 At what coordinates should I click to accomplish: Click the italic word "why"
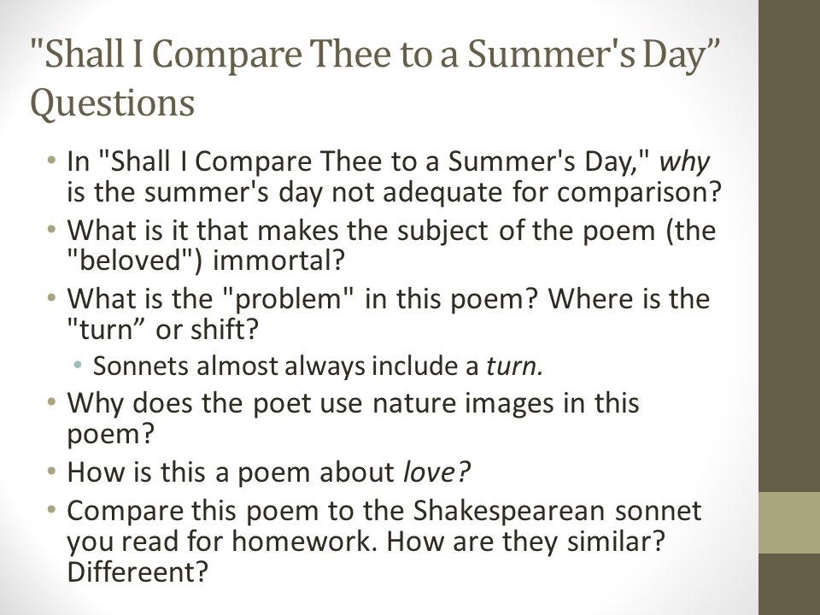[684, 162]
